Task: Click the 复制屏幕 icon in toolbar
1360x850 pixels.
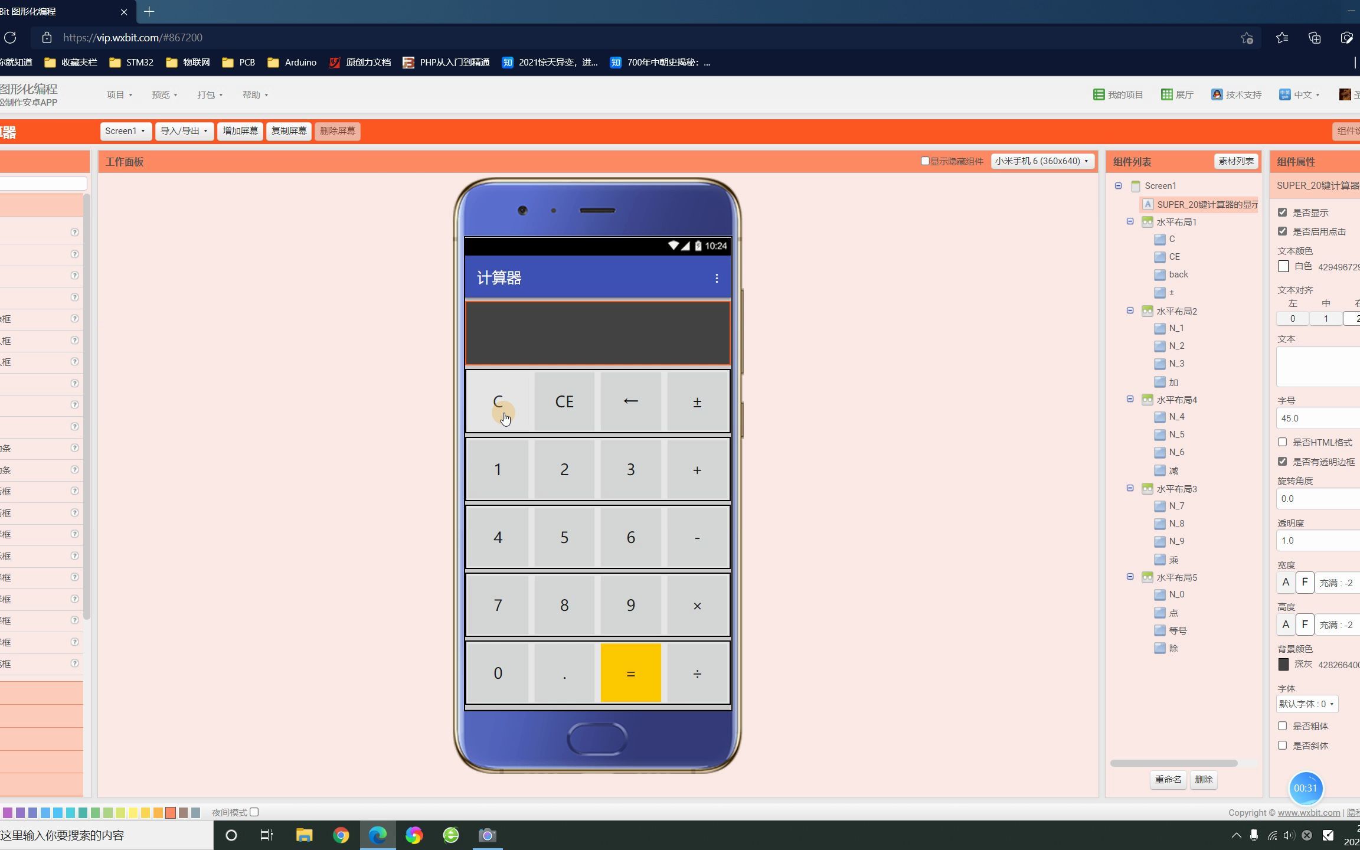Action: click(289, 130)
